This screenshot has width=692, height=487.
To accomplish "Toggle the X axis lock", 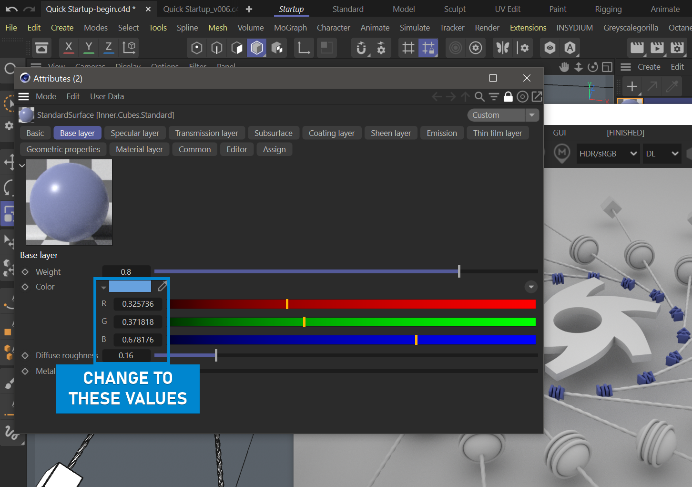I will point(69,48).
